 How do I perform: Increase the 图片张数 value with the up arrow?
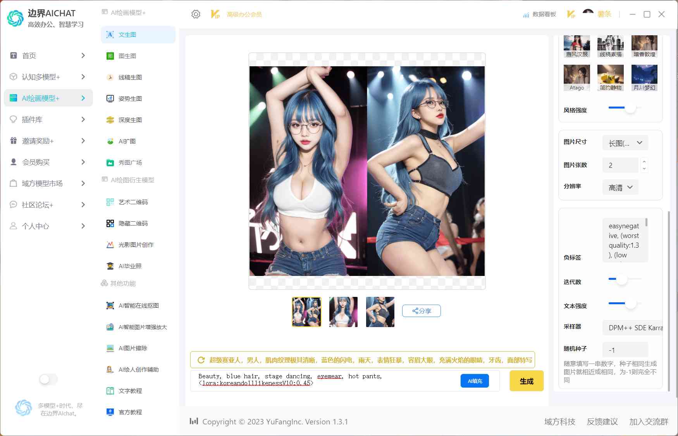[644, 162]
